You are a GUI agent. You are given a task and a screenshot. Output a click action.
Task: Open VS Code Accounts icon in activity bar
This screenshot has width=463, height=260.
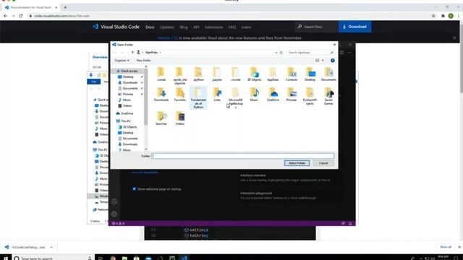click(114, 201)
